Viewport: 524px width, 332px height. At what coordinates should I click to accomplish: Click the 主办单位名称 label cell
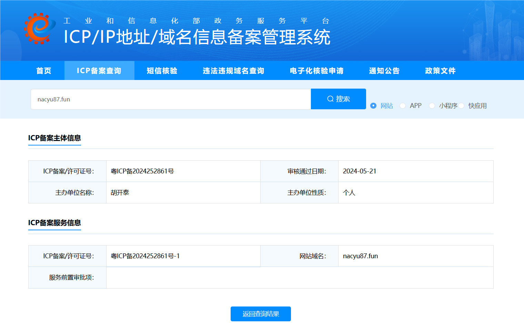pos(67,193)
